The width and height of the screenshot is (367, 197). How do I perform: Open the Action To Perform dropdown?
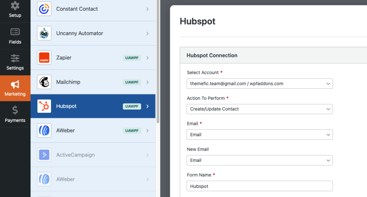point(259,109)
